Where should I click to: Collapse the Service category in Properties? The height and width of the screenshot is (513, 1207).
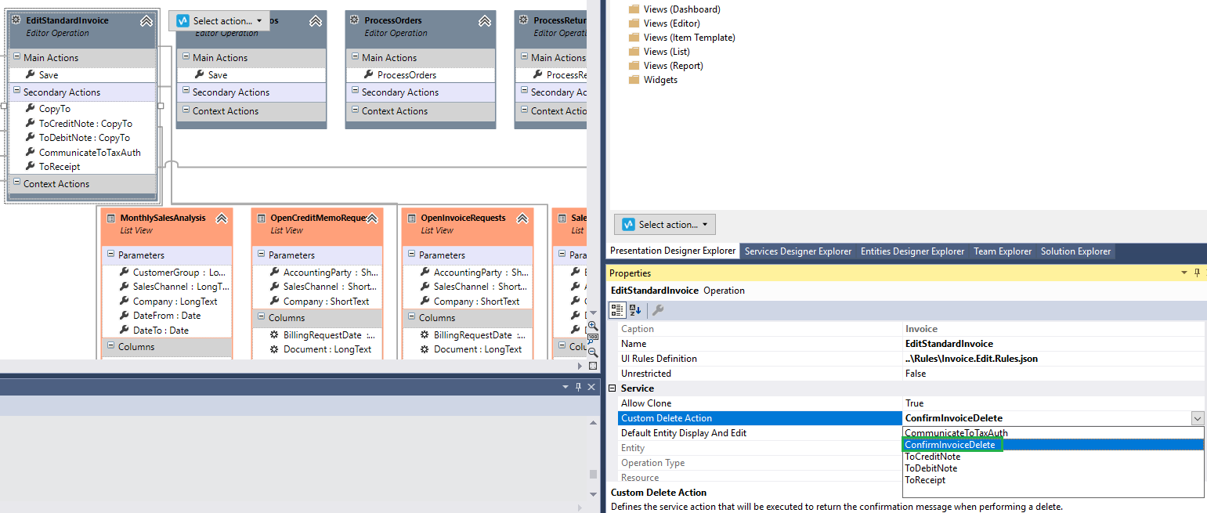pos(613,388)
